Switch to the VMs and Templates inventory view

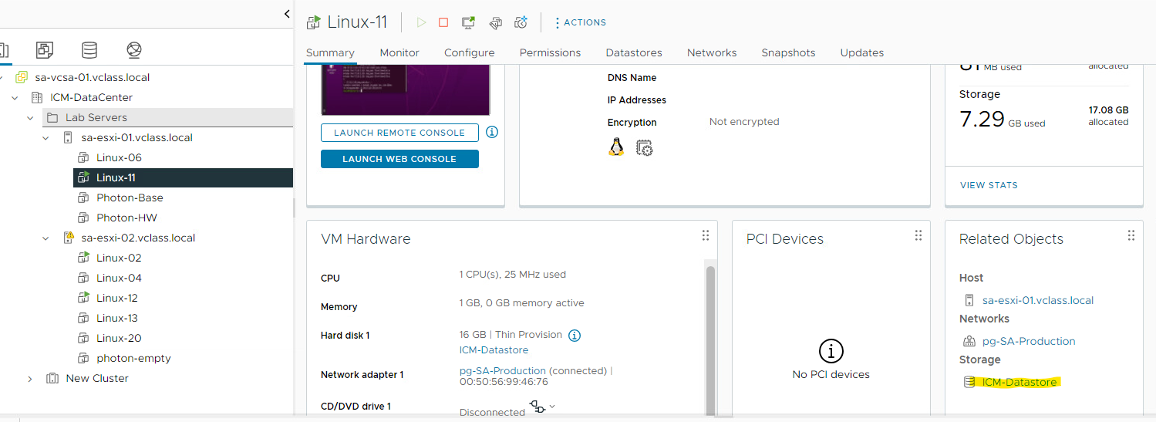[45, 51]
